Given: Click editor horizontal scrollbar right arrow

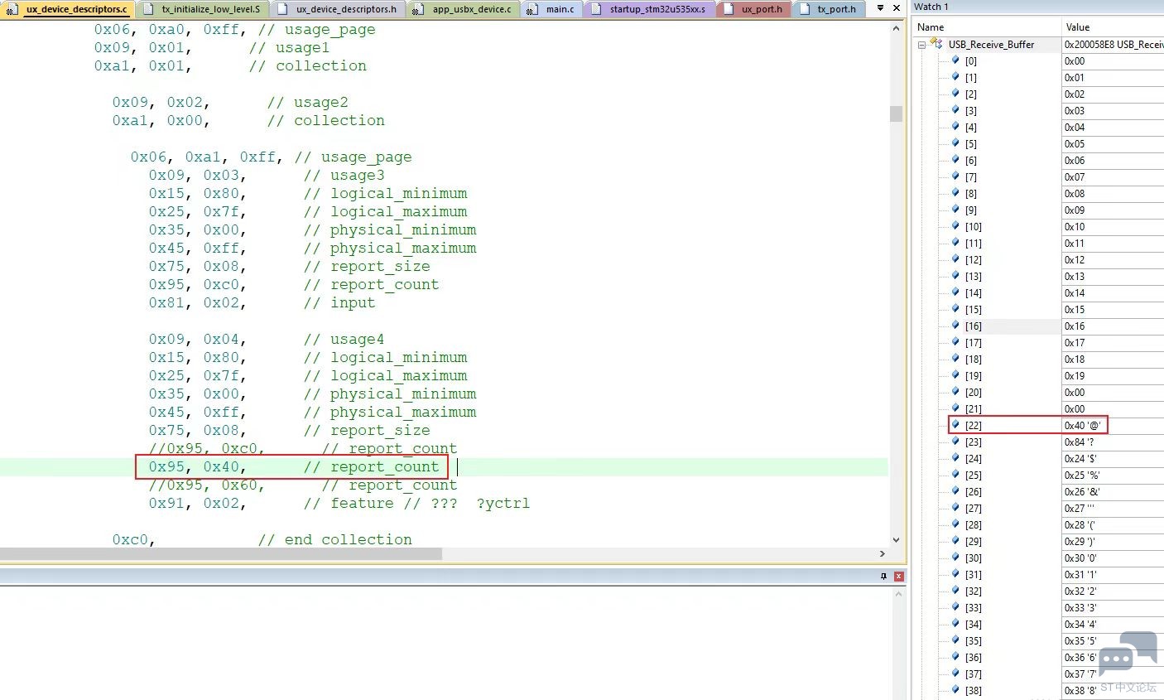Looking at the screenshot, I should pyautogui.click(x=882, y=553).
